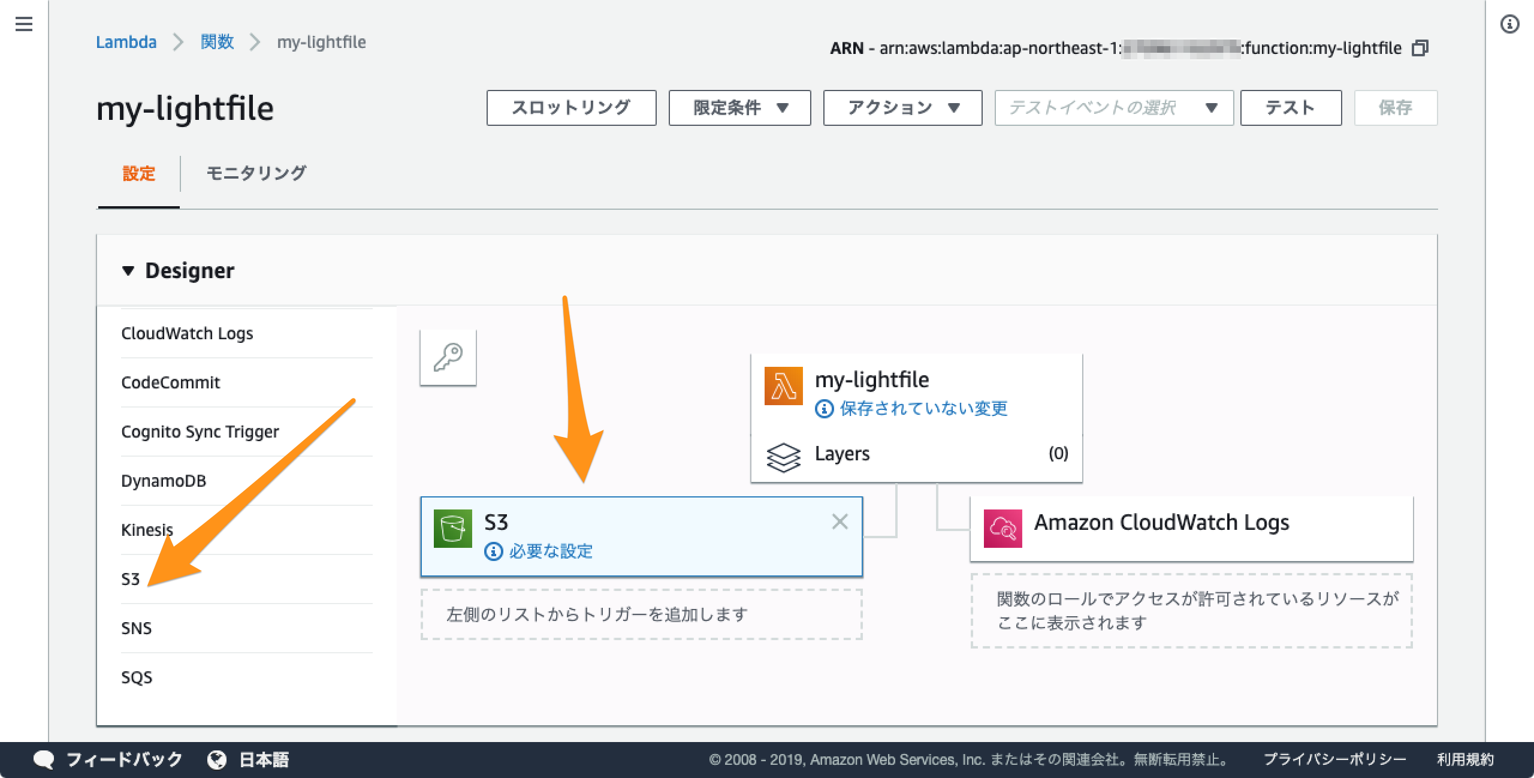This screenshot has height=778, width=1534.
Task: Open the プライバシーポリシー link
Action: (1334, 760)
